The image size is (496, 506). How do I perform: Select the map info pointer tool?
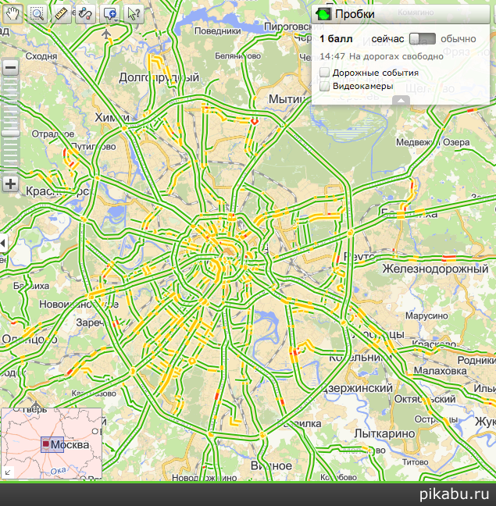click(x=134, y=13)
